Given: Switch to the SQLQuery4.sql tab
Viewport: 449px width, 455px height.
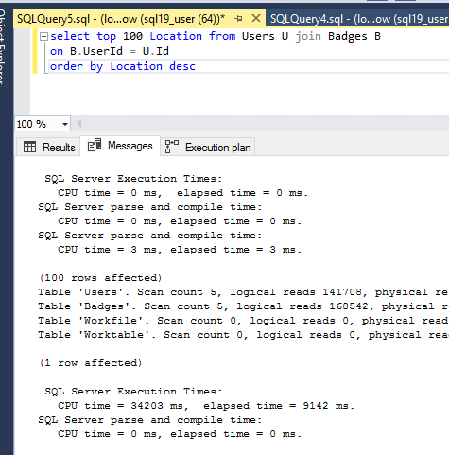Looking at the screenshot, I should coord(359,19).
